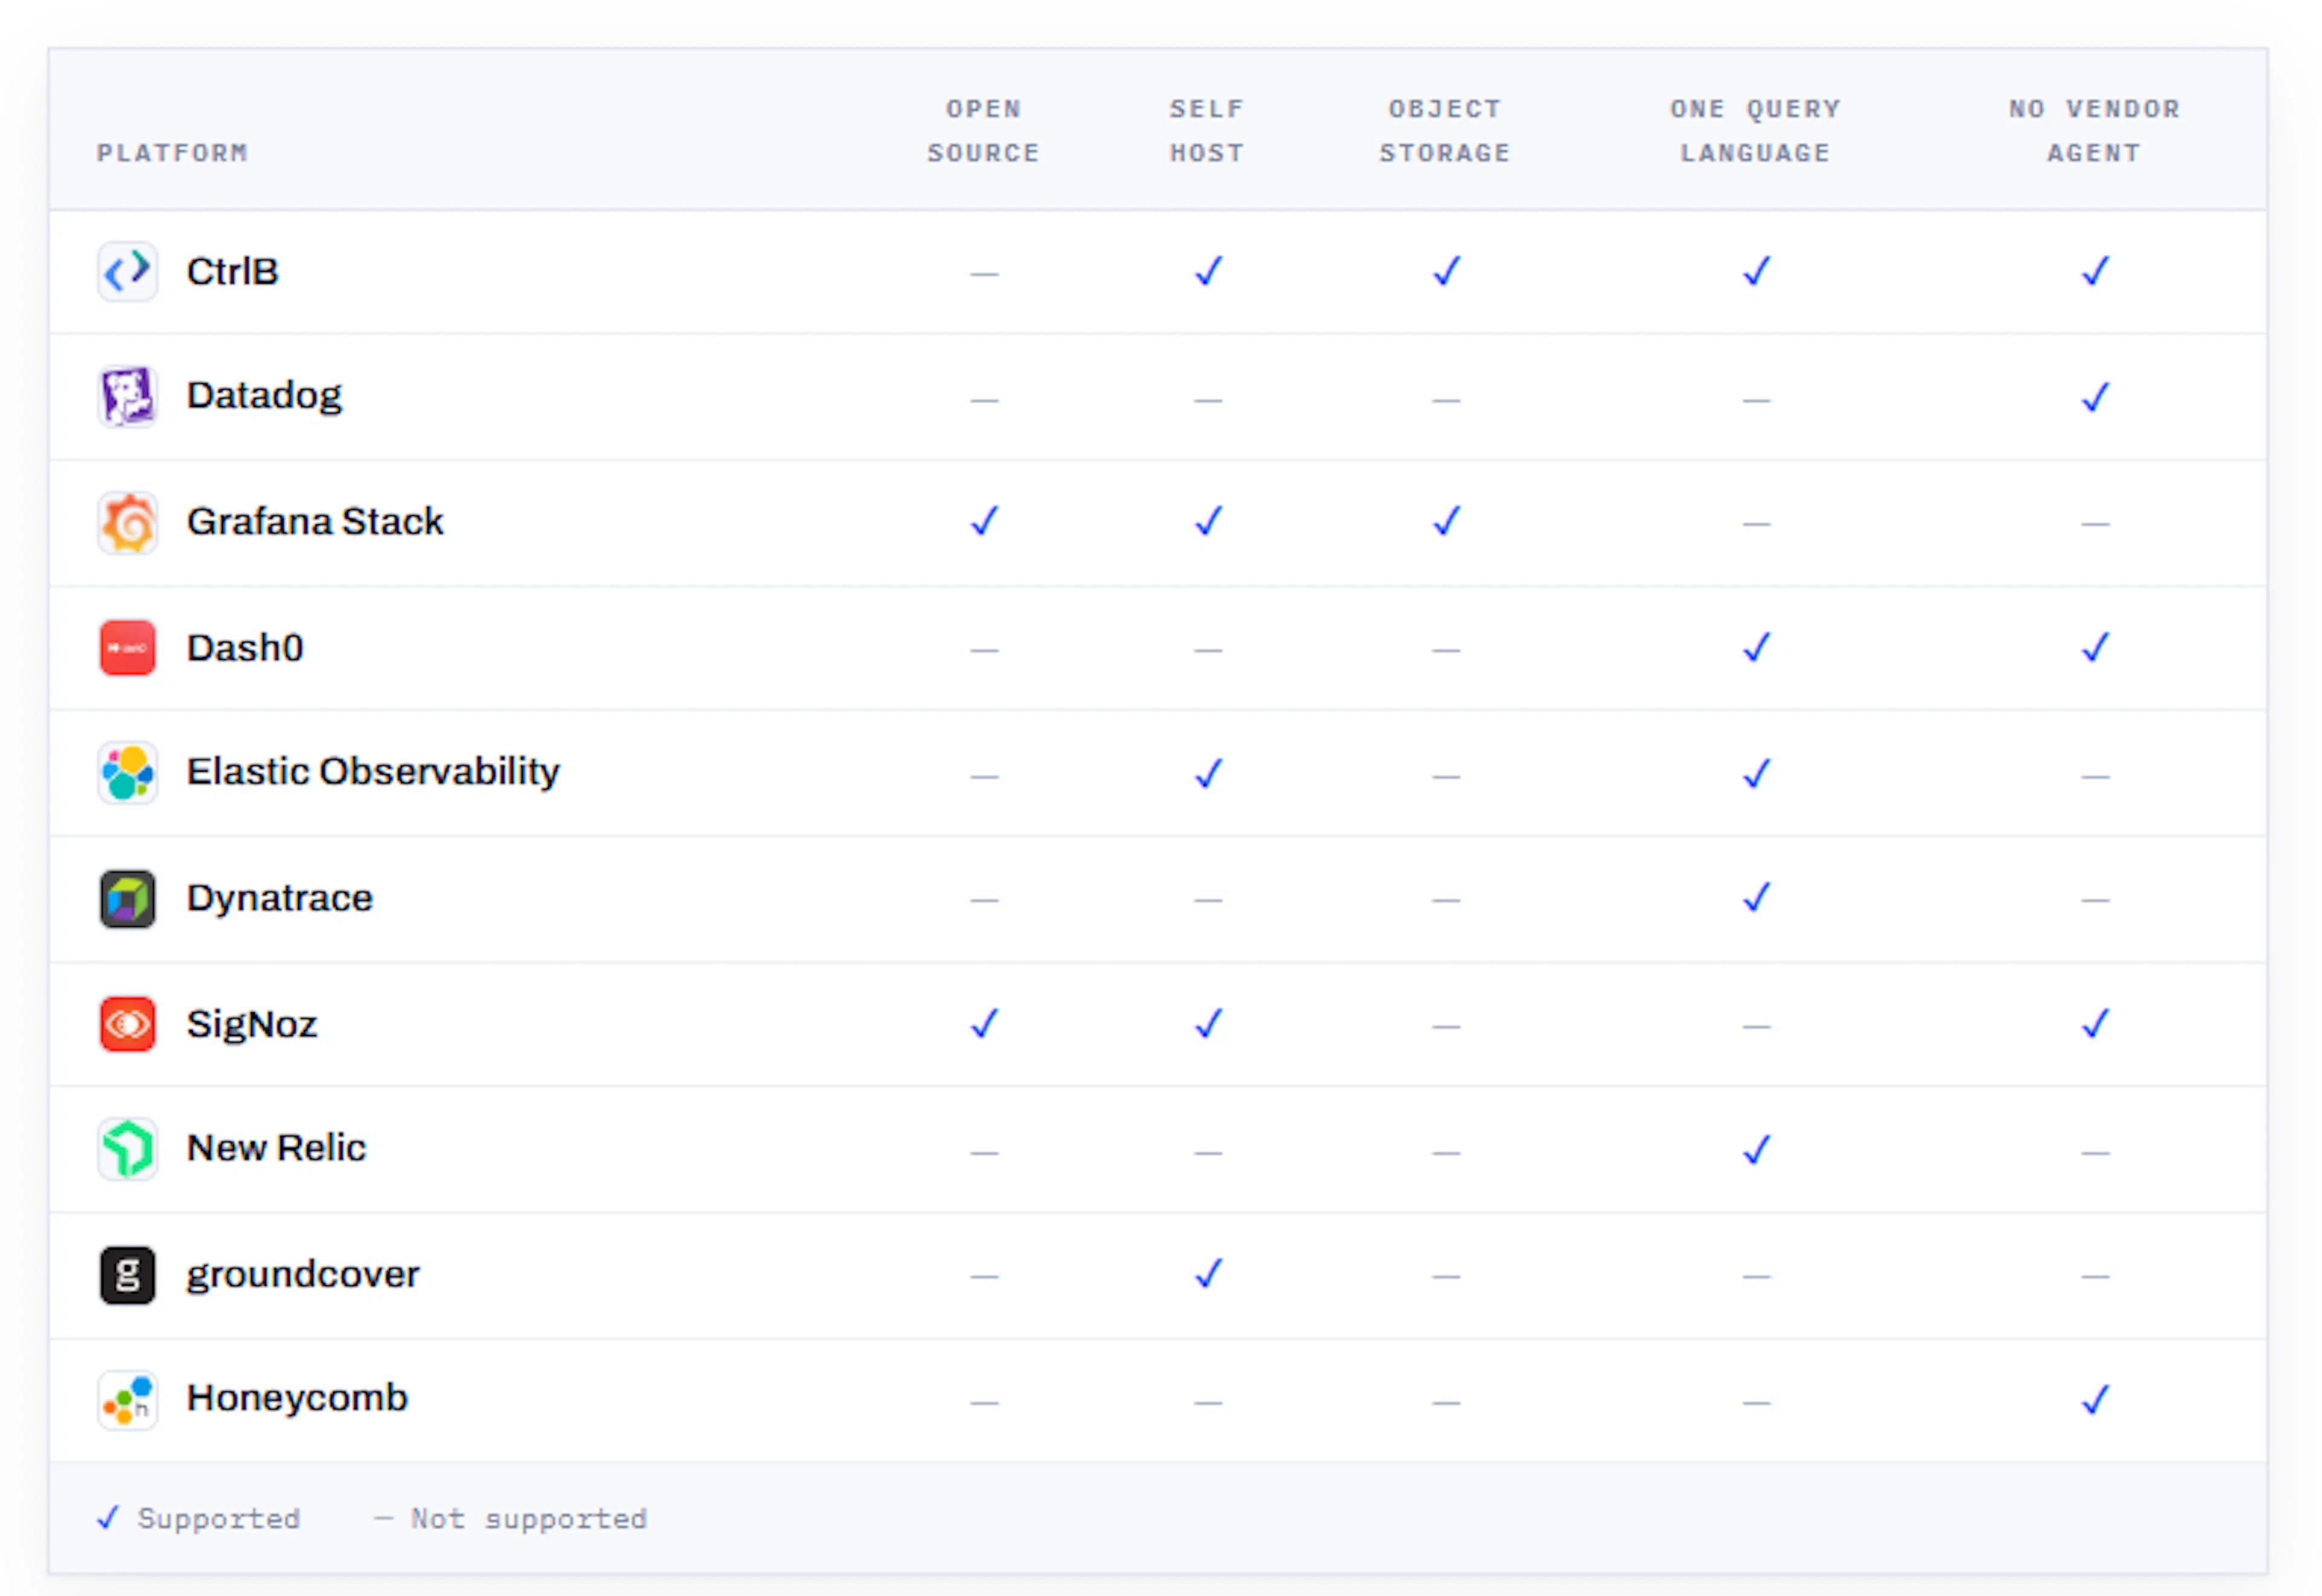Click the red Dash0 logo icon
The width and height of the screenshot is (2322, 1596).
pyautogui.click(x=127, y=648)
